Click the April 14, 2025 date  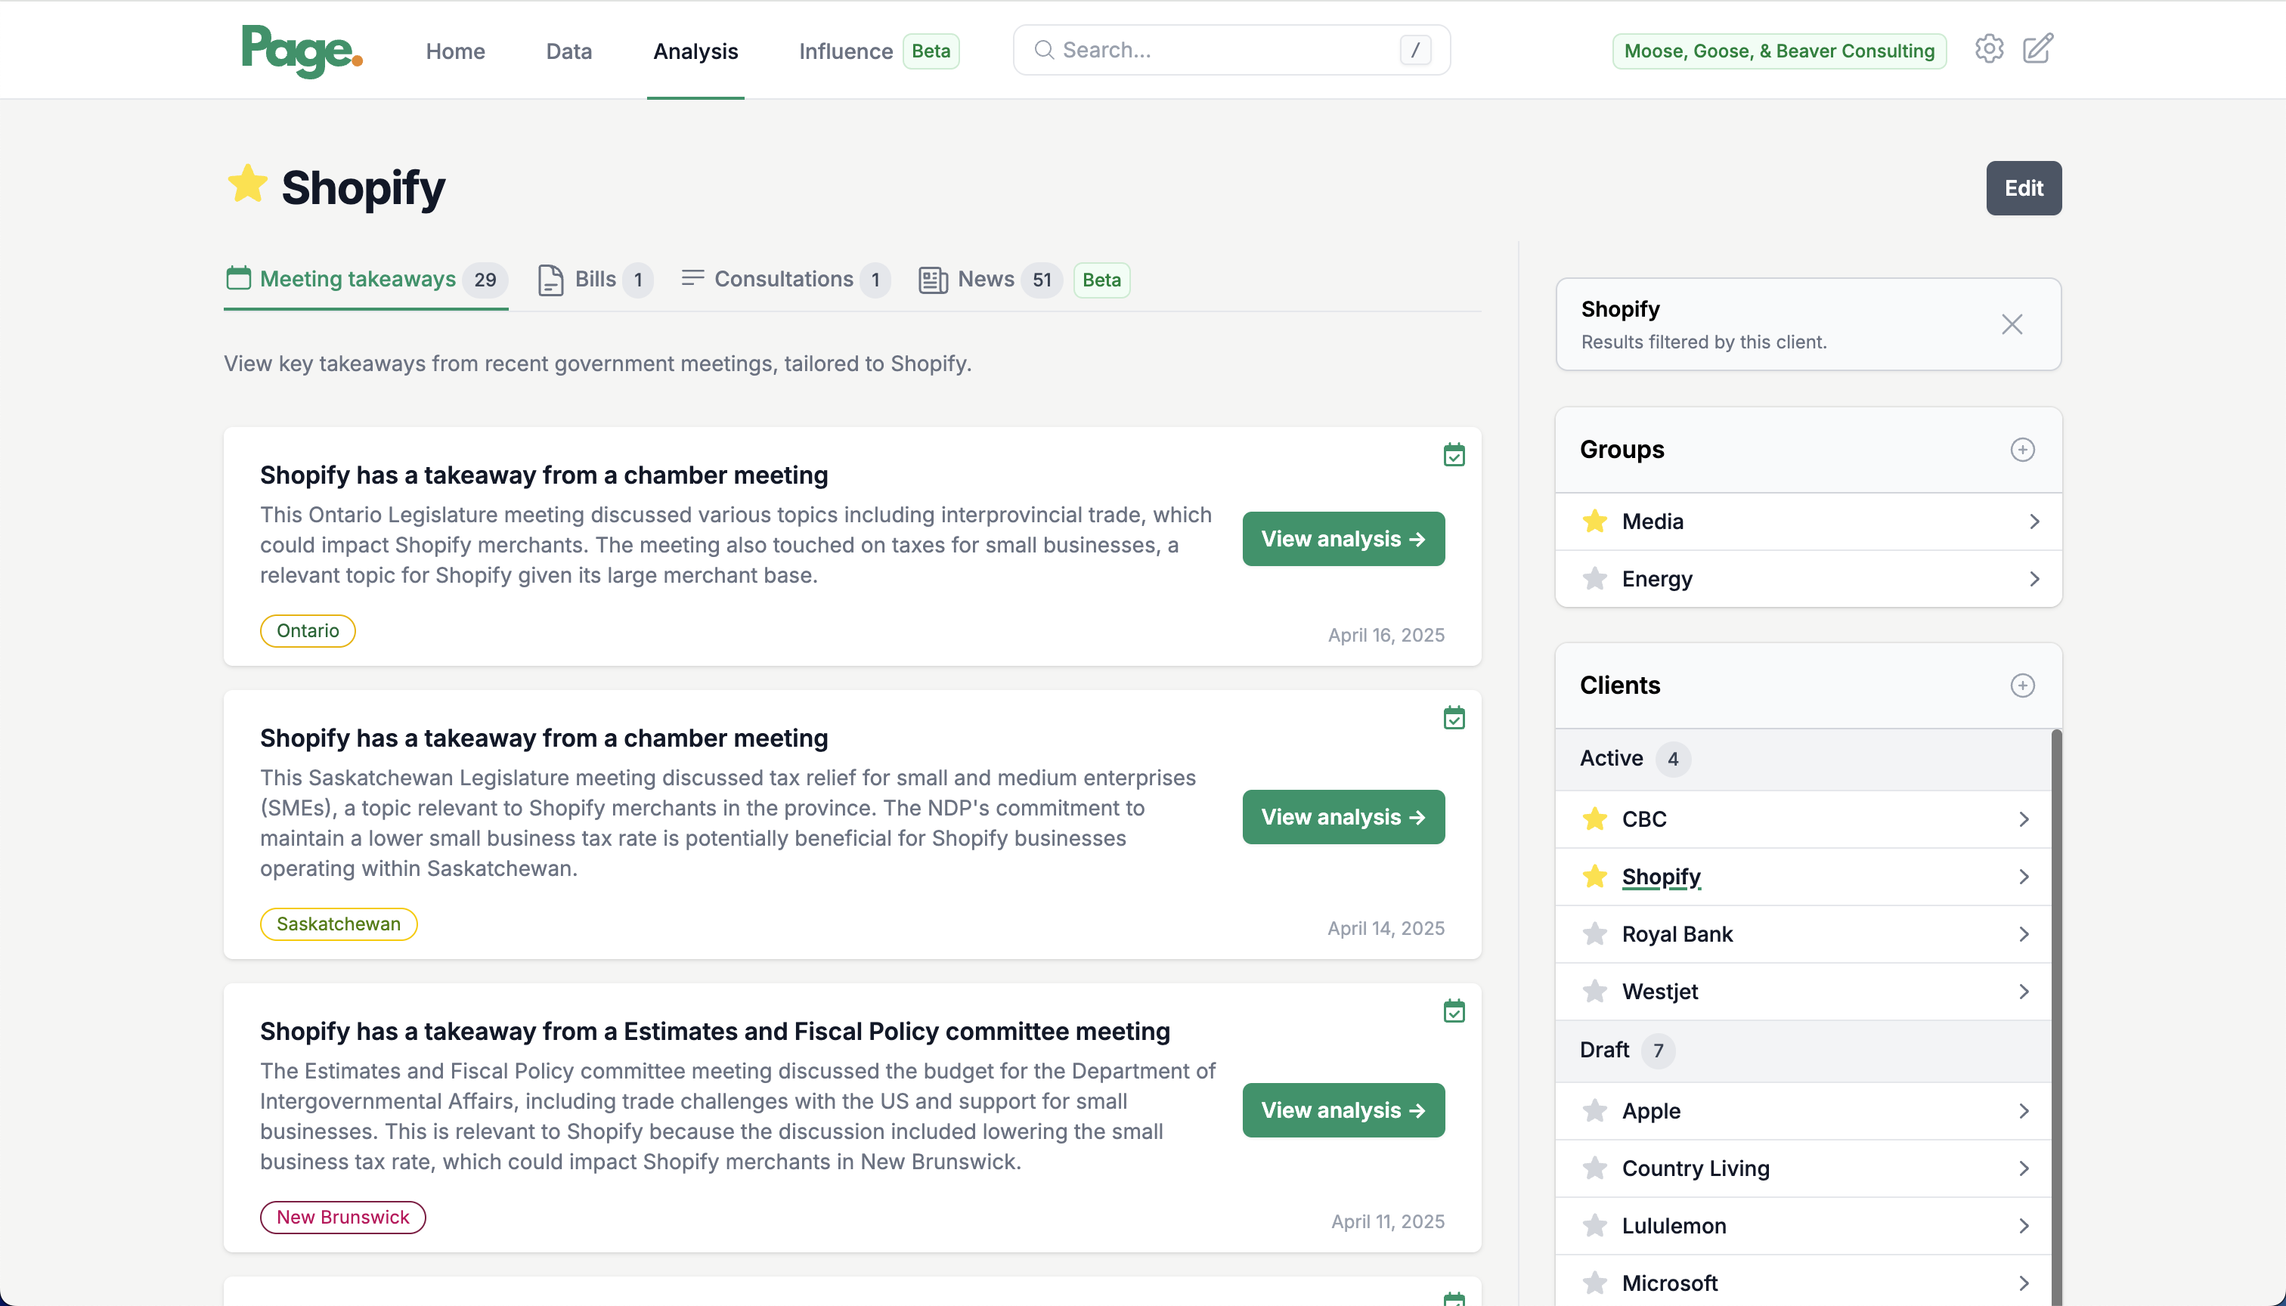[1385, 928]
